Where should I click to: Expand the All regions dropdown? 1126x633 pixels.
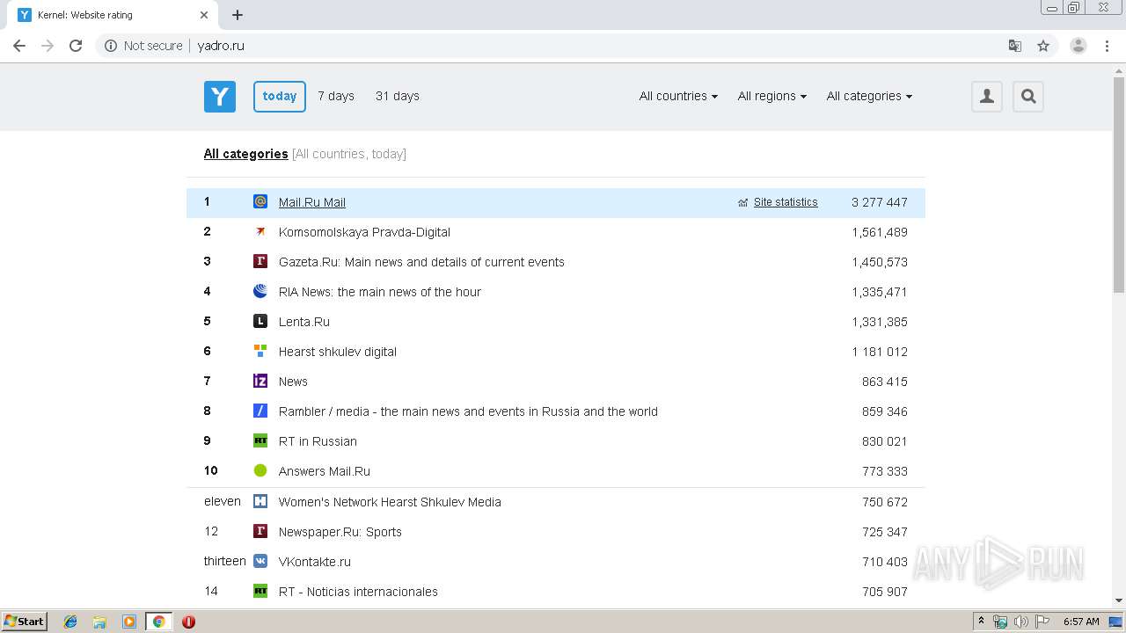[x=772, y=96]
